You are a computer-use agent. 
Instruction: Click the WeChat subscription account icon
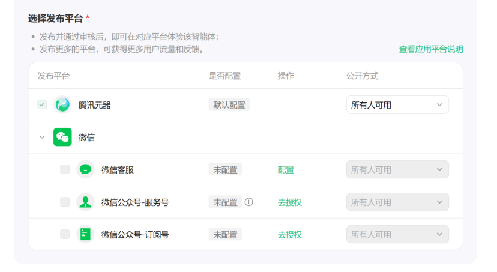(x=85, y=235)
